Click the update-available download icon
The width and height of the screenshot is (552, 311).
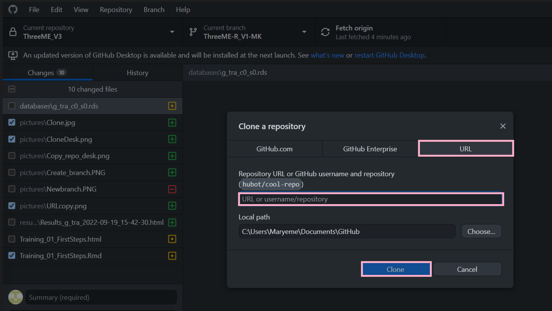coord(13,55)
